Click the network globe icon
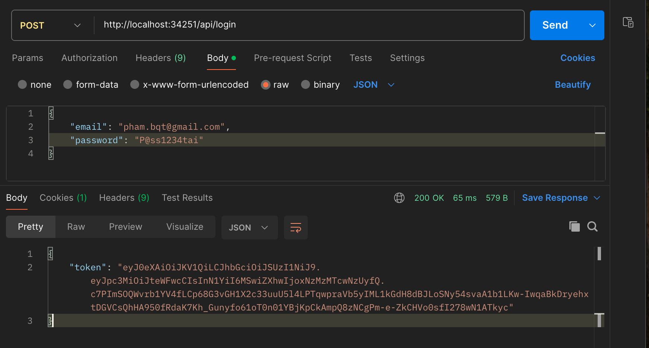Viewport: 649px width, 348px height. (x=399, y=198)
